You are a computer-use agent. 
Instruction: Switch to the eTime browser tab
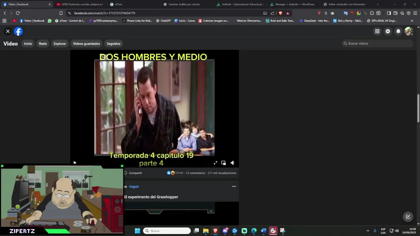133,4
